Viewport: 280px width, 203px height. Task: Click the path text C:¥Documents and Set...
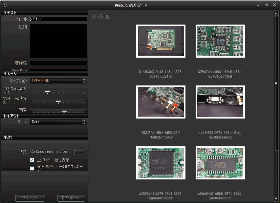[51, 152]
